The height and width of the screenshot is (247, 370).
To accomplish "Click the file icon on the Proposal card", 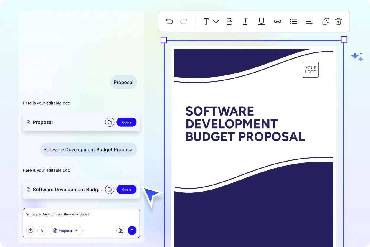I will [29, 122].
